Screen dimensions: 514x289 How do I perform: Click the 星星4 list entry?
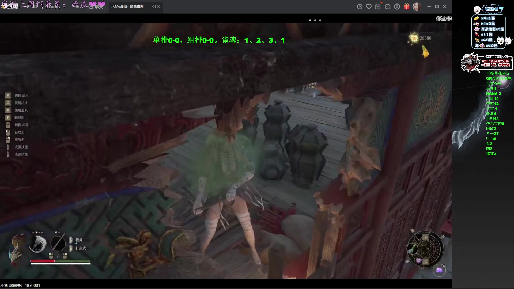pos(491,114)
